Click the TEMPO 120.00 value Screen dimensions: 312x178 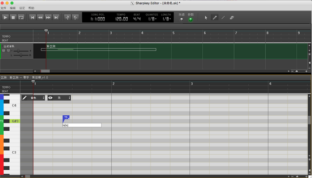click(x=121, y=19)
